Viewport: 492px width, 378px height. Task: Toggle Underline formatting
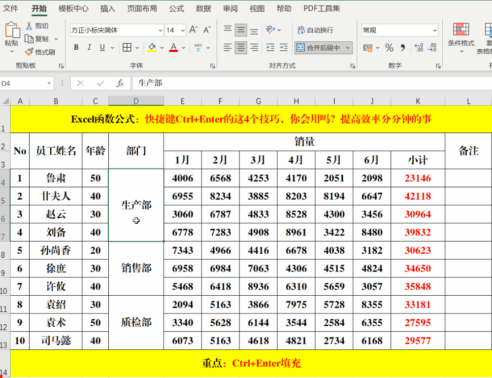pyautogui.click(x=102, y=47)
